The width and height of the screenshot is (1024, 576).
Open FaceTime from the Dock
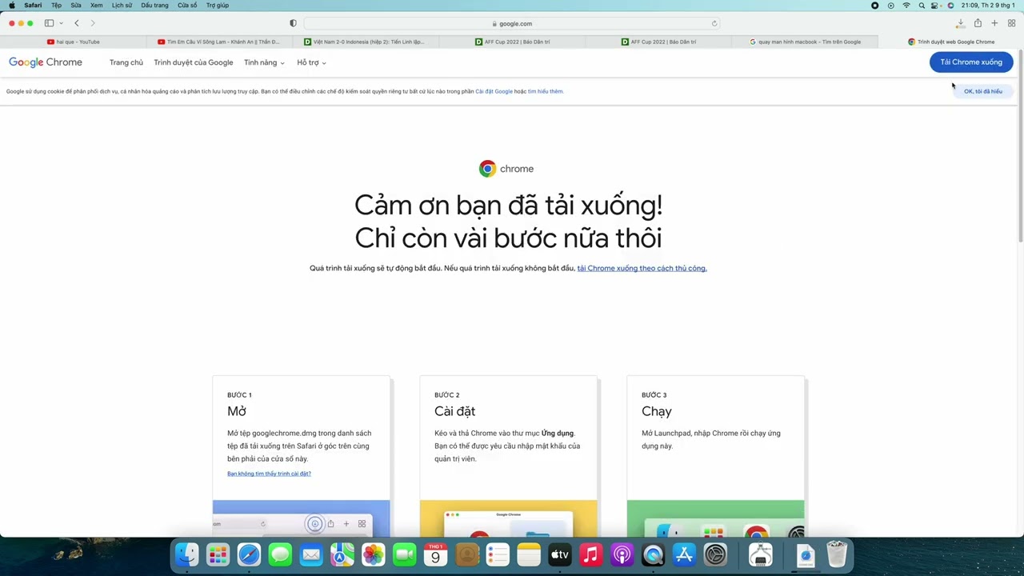click(x=405, y=554)
